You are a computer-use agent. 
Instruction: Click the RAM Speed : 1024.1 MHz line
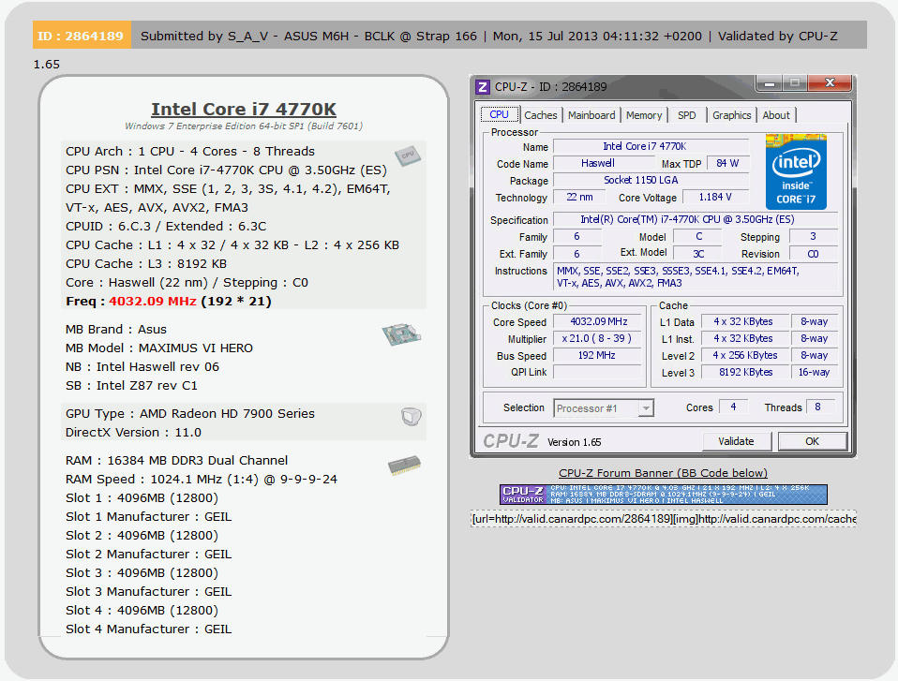coord(202,480)
